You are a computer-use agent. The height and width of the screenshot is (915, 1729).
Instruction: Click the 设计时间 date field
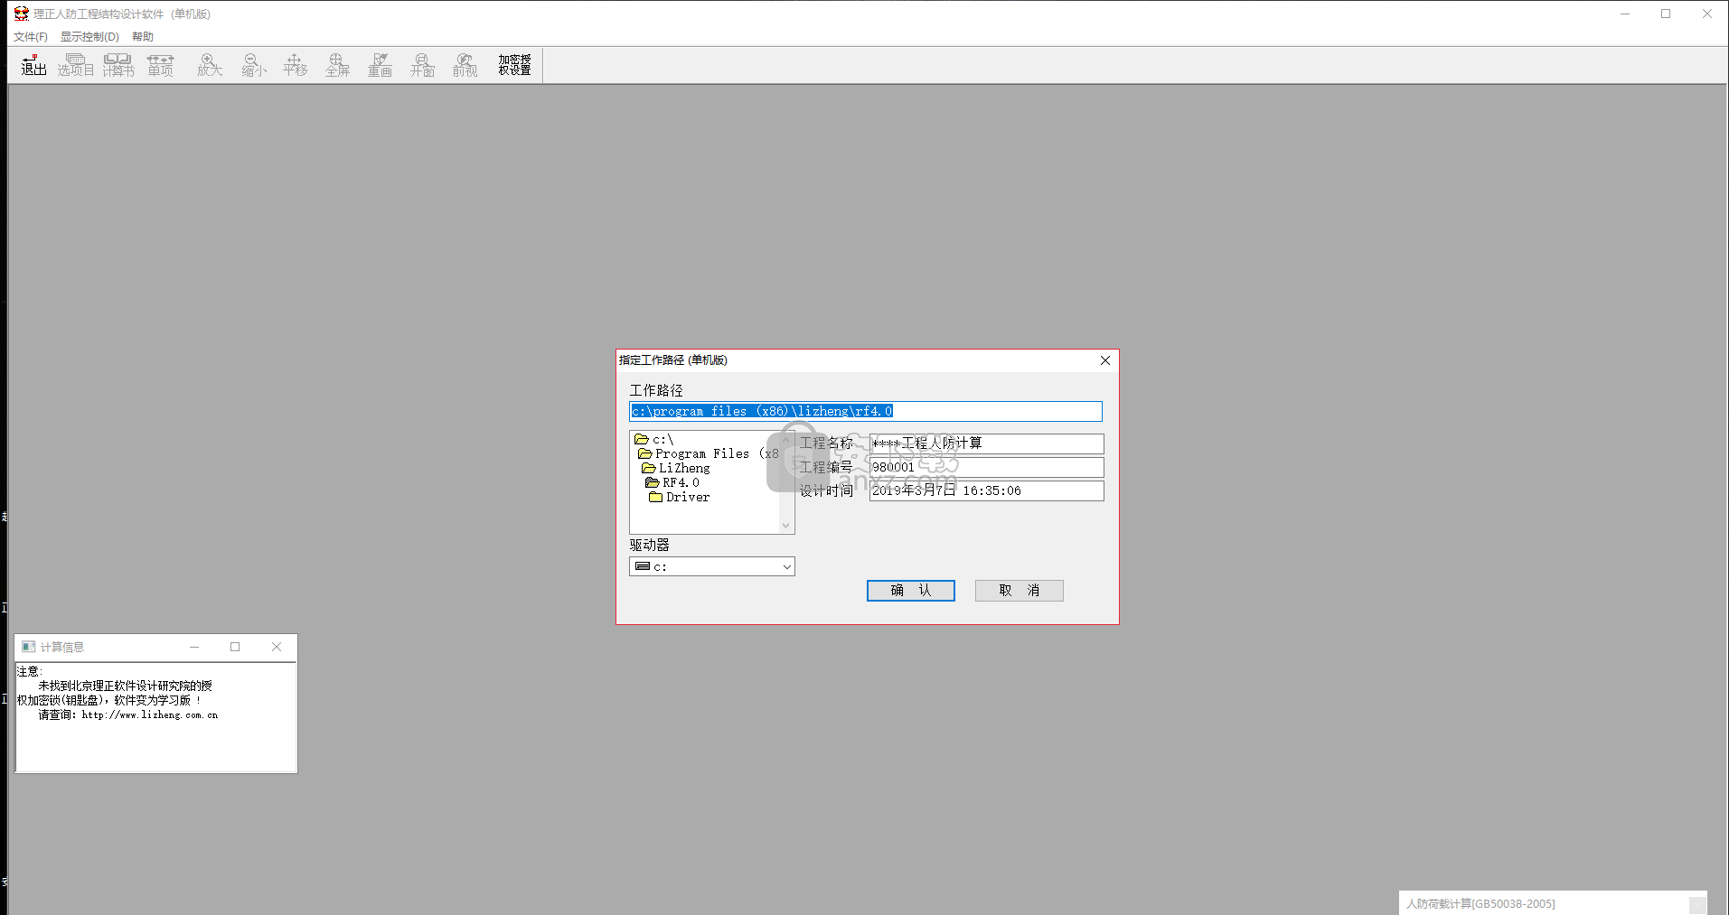coord(986,490)
